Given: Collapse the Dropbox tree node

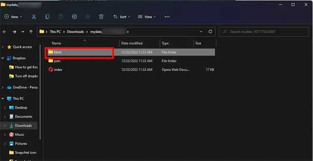Looking at the screenshot, I should tap(3, 58).
